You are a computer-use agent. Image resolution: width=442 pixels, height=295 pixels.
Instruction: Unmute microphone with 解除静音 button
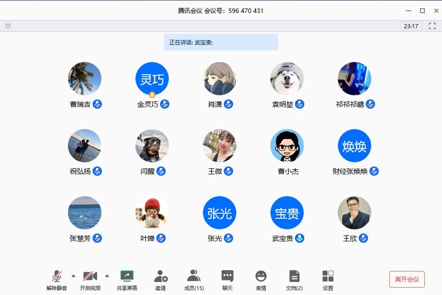tap(57, 276)
